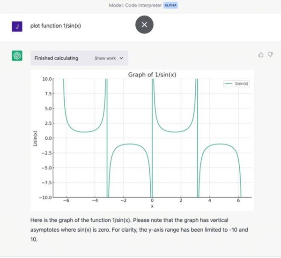Viewport: 281px width, 258px height.
Task: Expand the Show work dropdown
Action: 109,58
